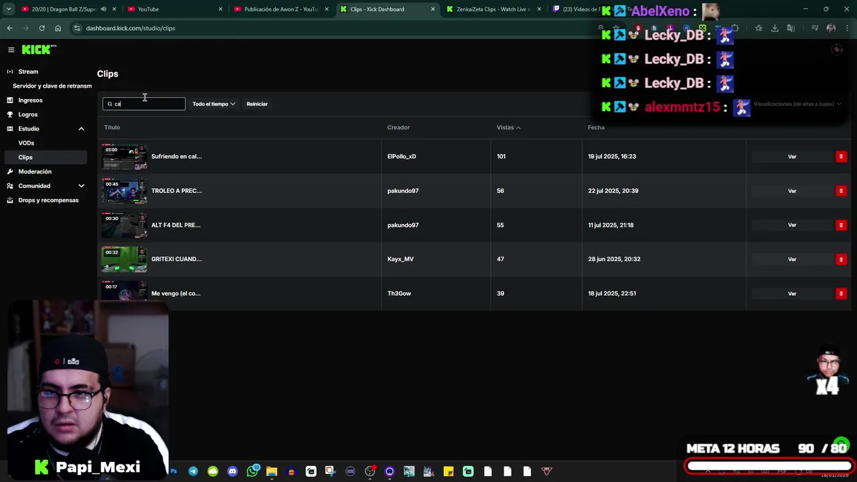Click creator name Th3Gow

click(x=399, y=293)
